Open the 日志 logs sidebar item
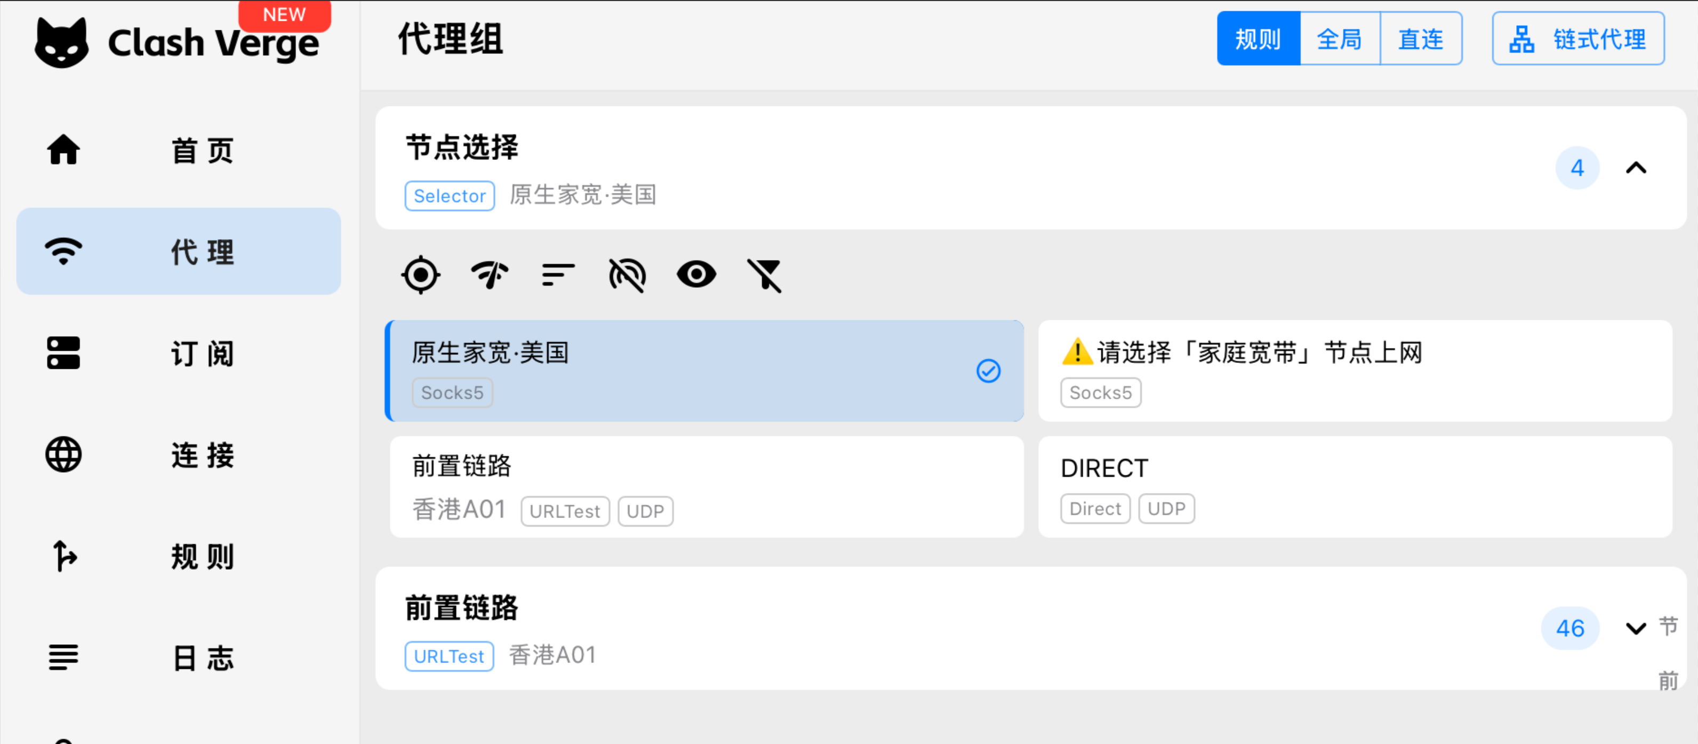This screenshot has width=1698, height=744. coord(179,657)
